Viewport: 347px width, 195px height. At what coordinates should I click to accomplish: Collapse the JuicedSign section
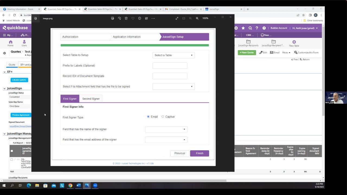4,88
